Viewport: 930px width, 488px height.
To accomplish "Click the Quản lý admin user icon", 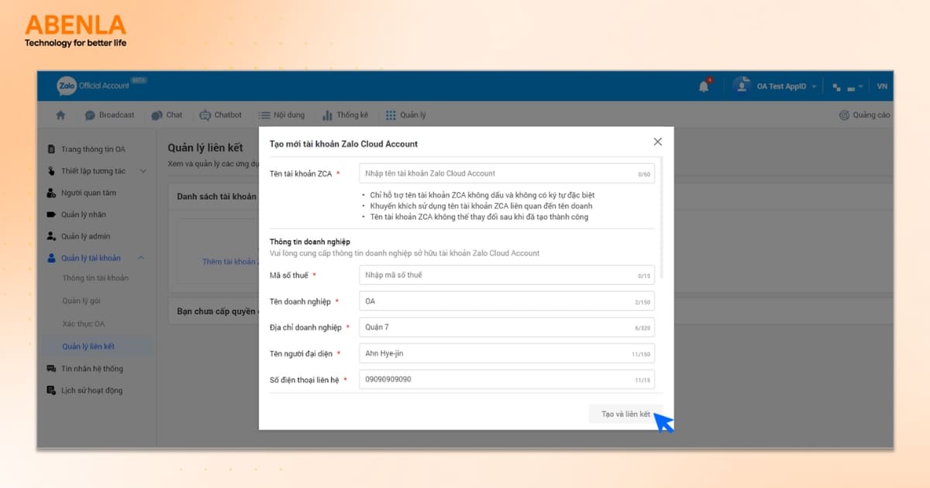I will (51, 236).
